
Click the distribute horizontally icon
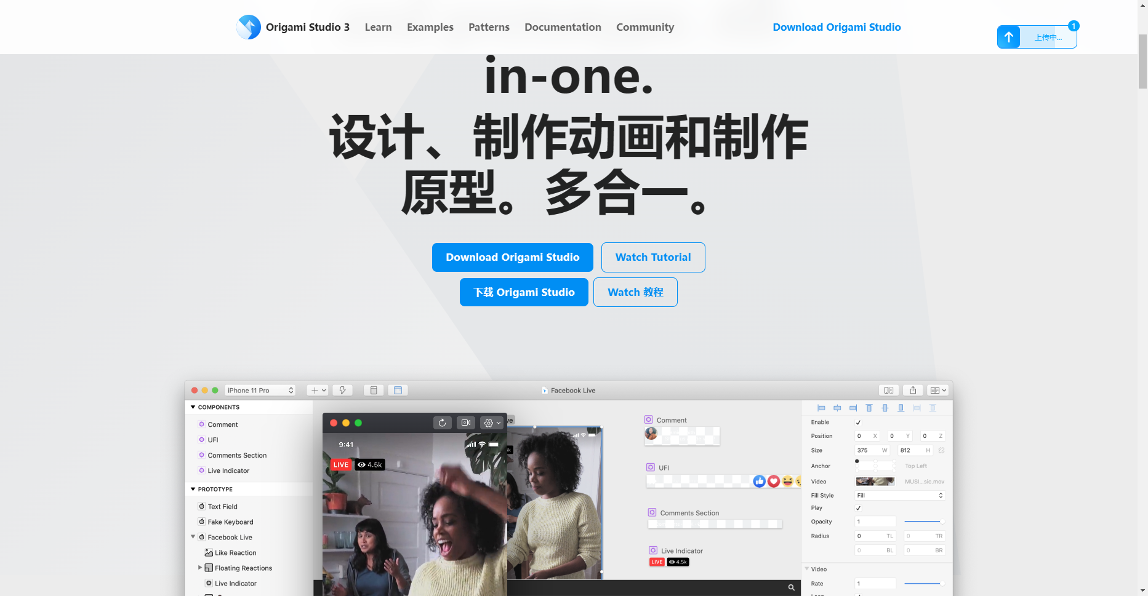click(917, 408)
